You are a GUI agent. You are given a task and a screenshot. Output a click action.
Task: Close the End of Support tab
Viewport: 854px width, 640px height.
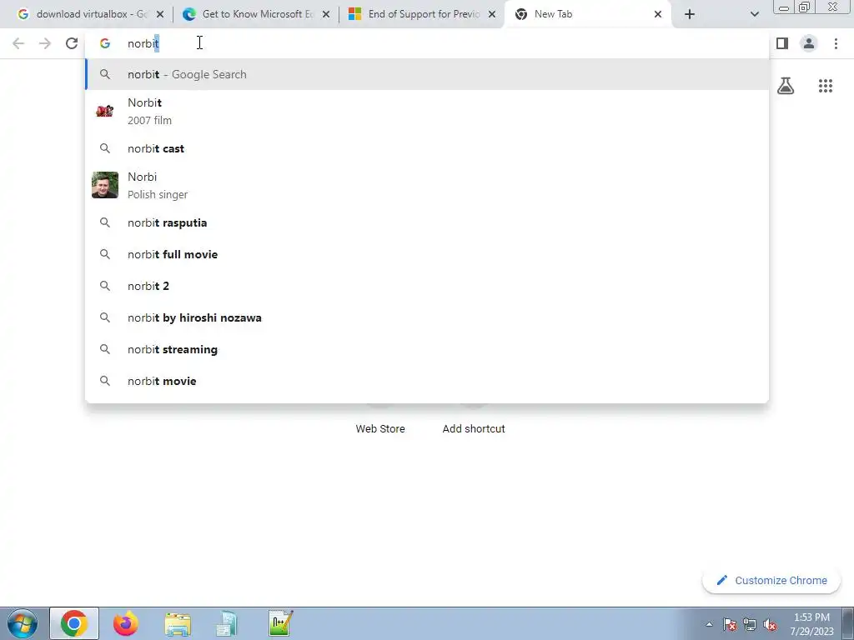click(492, 15)
